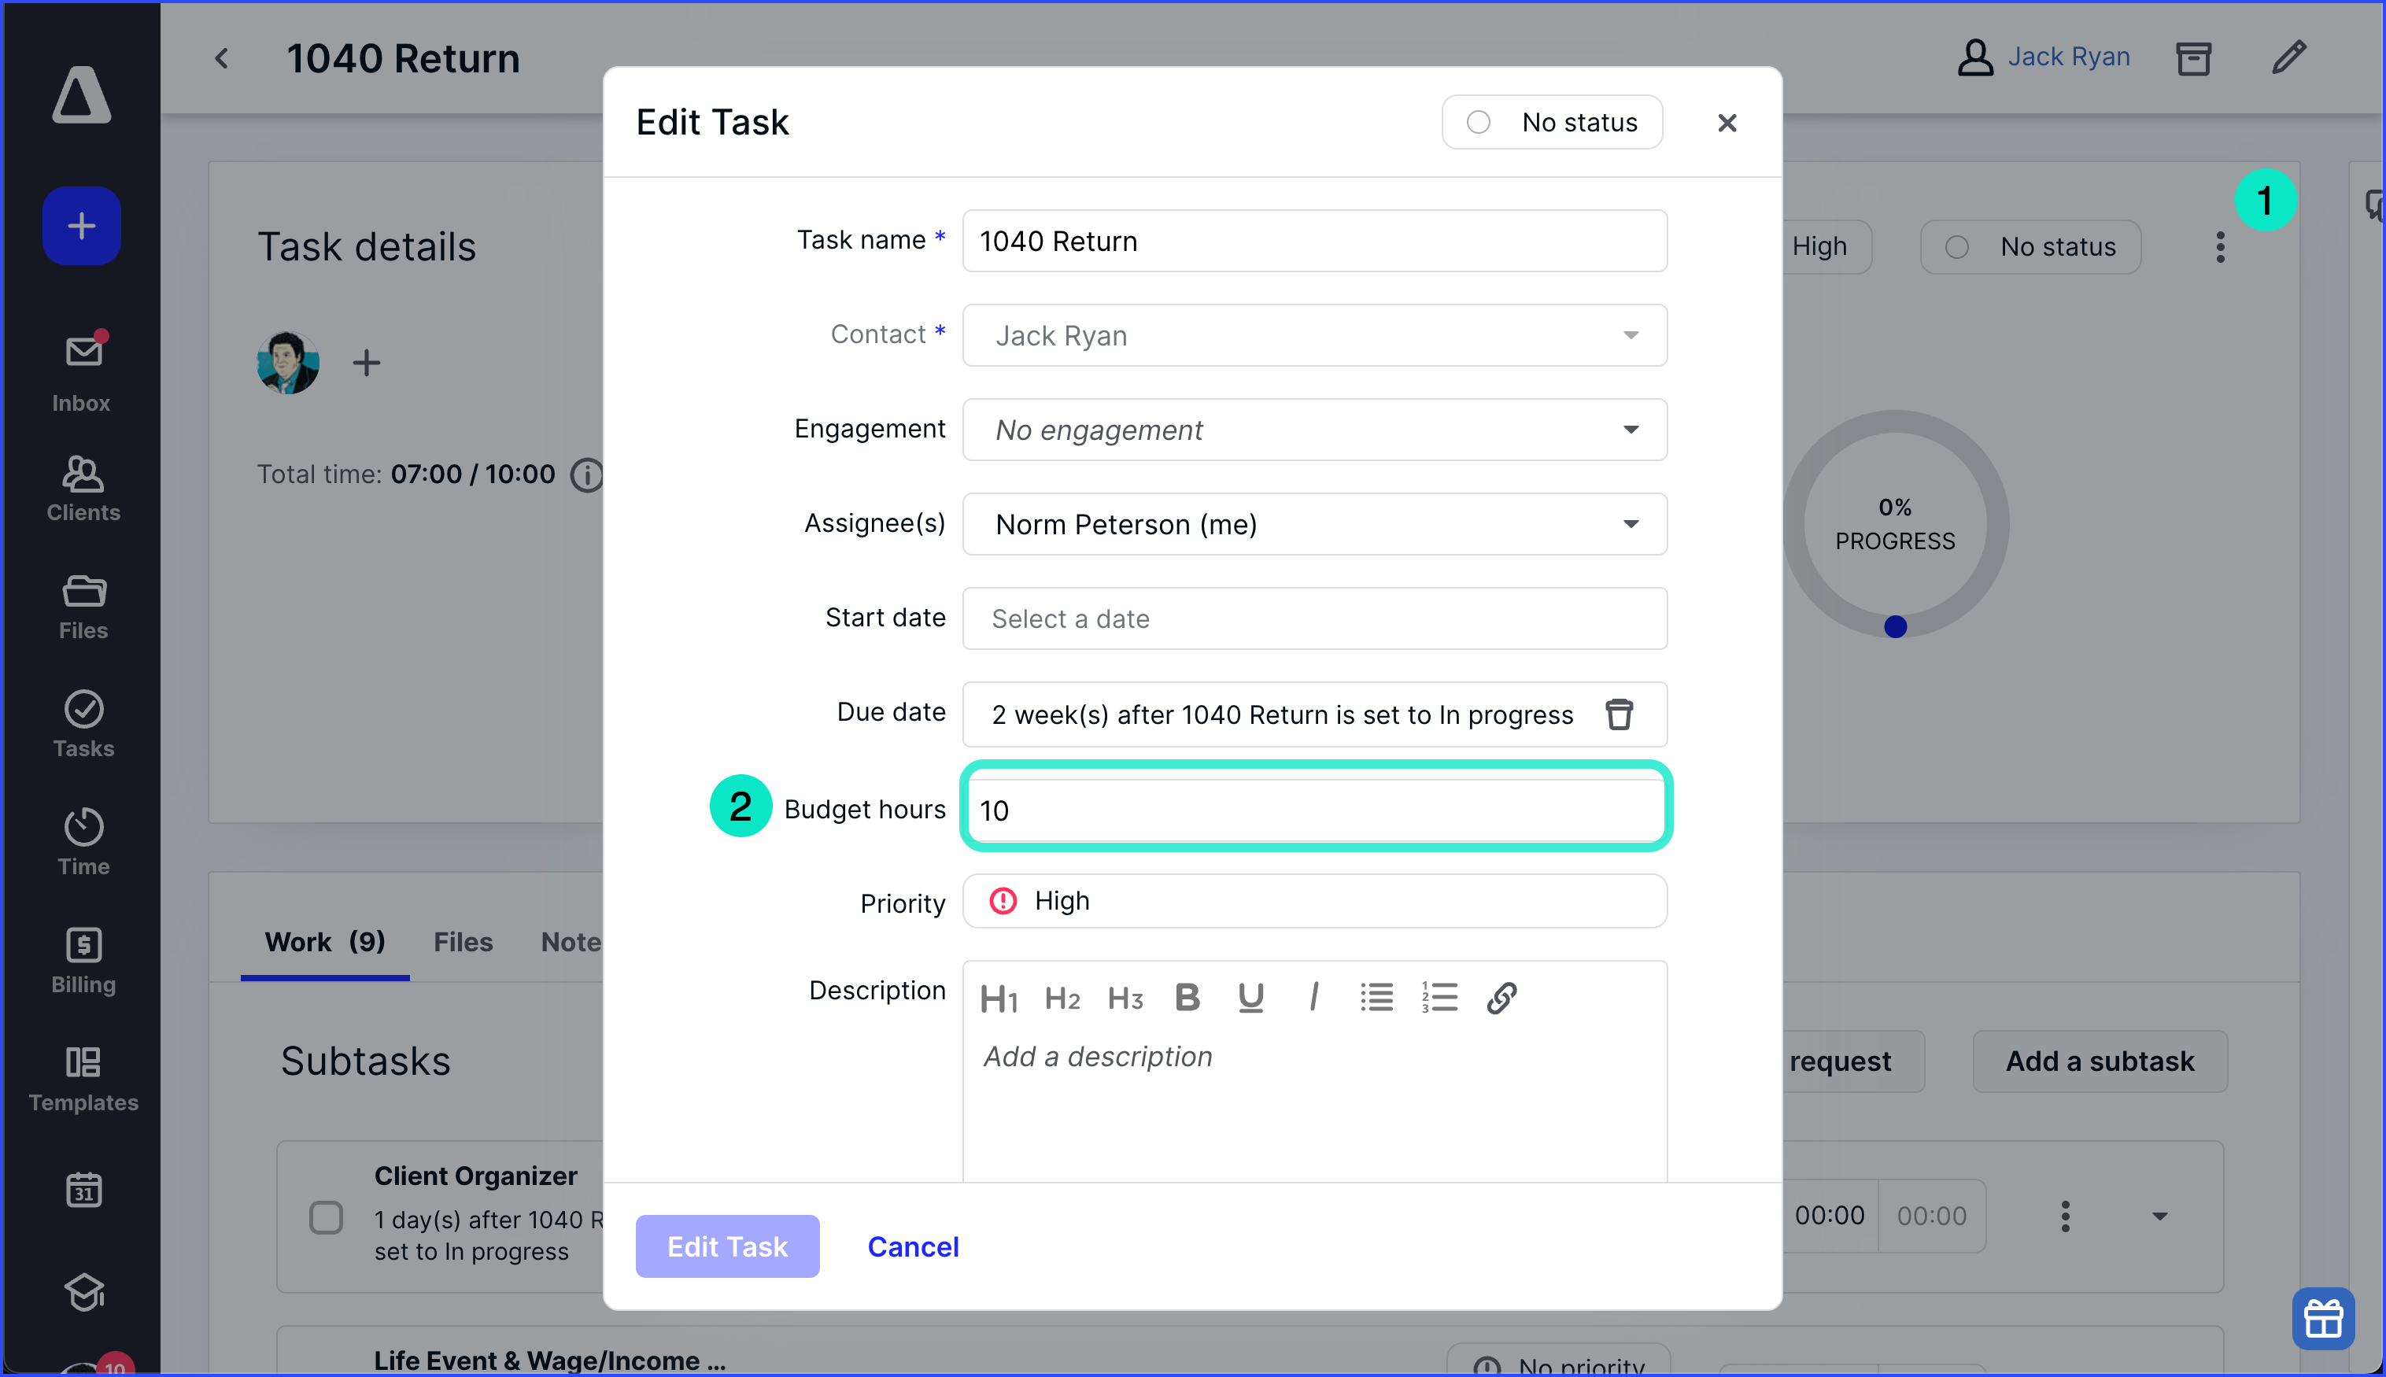This screenshot has width=2386, height=1377.
Task: Select the No status radio in Edit Task header
Action: (1478, 122)
